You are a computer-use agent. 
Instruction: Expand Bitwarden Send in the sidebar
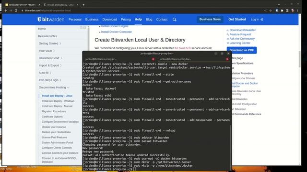(50, 58)
